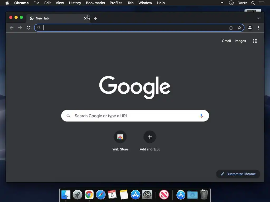Viewport: 270px width, 202px height.
Task: Open the News app in dock
Action: click(164, 195)
